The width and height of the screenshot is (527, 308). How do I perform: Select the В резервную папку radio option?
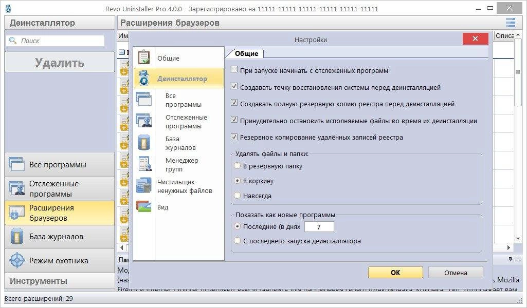pyautogui.click(x=238, y=166)
